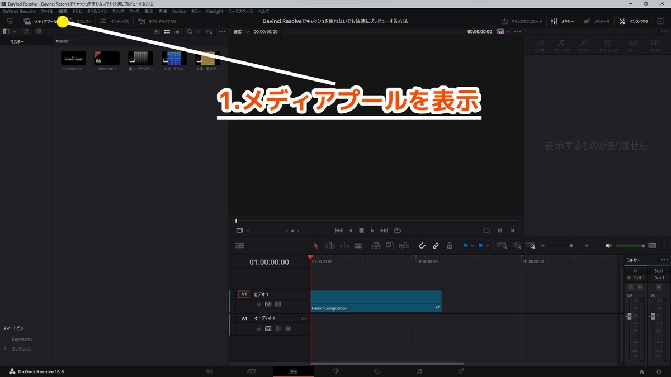Screen dimensions: 671x377
Task: Open the 再生 menu
Action: [163, 11]
